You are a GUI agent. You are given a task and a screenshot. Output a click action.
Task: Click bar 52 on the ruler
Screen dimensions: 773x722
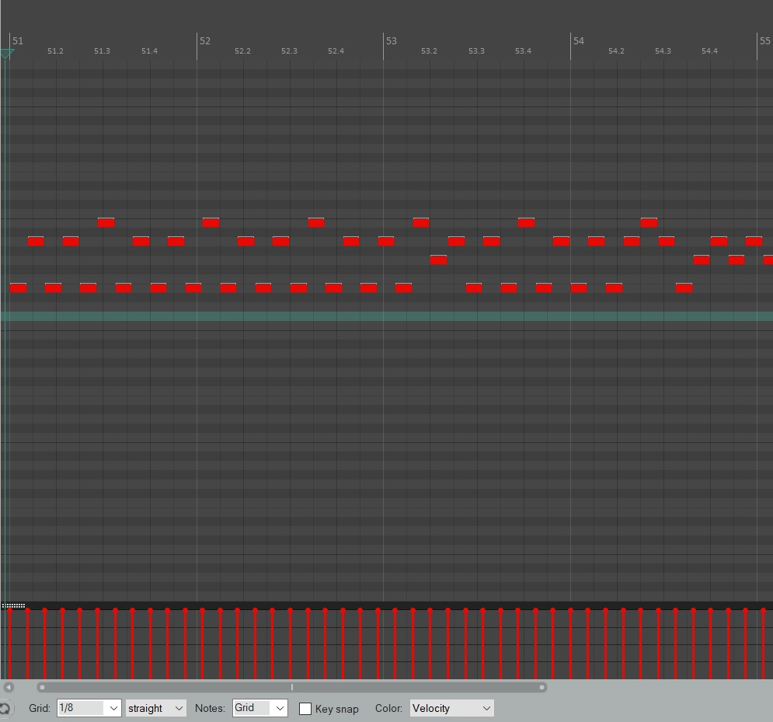pyautogui.click(x=205, y=41)
